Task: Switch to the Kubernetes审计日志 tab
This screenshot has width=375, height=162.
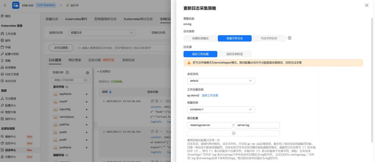Action: 138,19
